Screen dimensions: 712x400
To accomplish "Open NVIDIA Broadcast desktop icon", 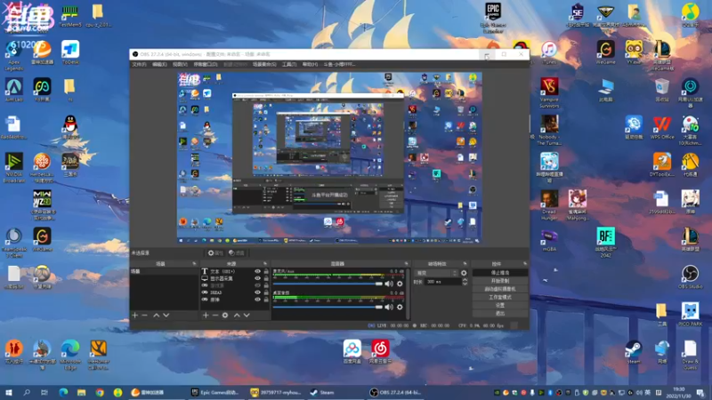I will click(x=13, y=168).
